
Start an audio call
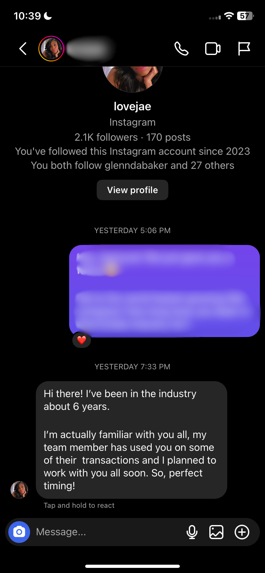coord(181,49)
